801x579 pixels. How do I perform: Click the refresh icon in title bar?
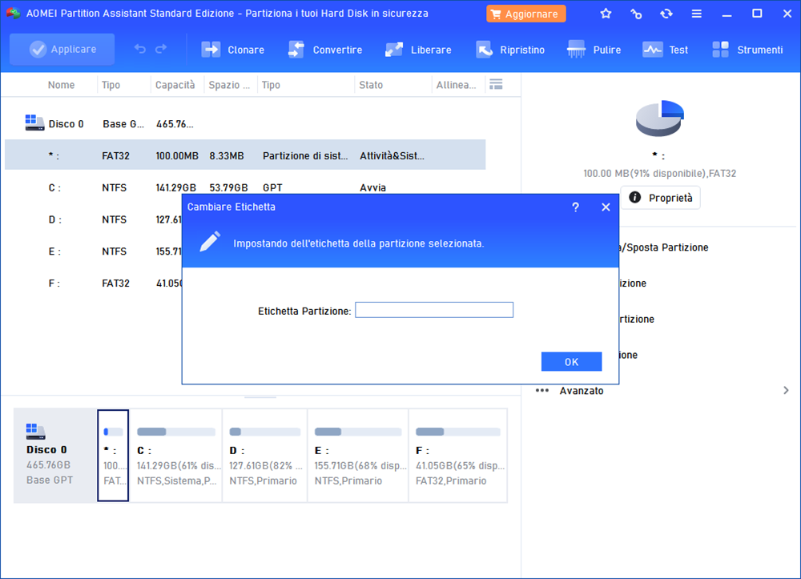click(x=666, y=14)
